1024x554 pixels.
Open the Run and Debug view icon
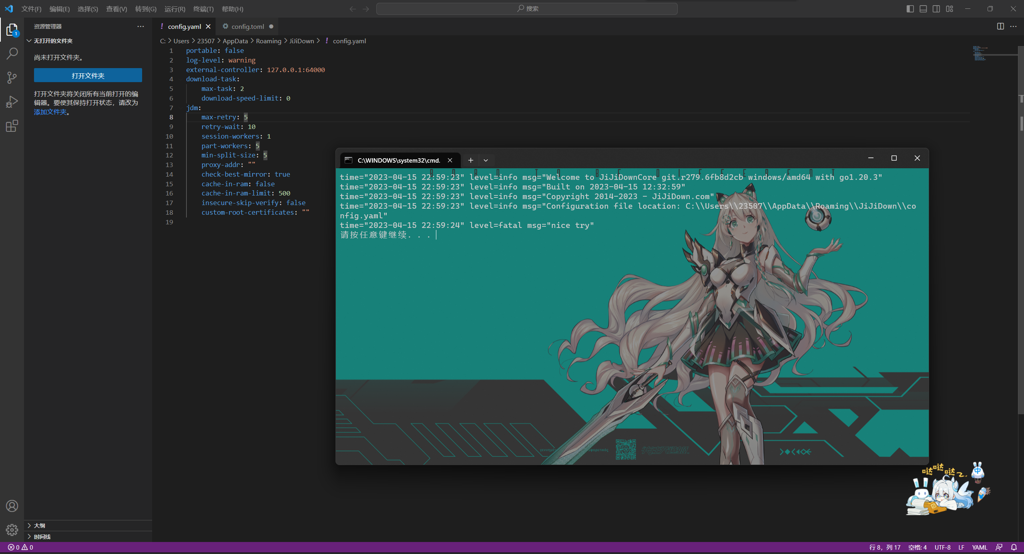click(x=12, y=102)
